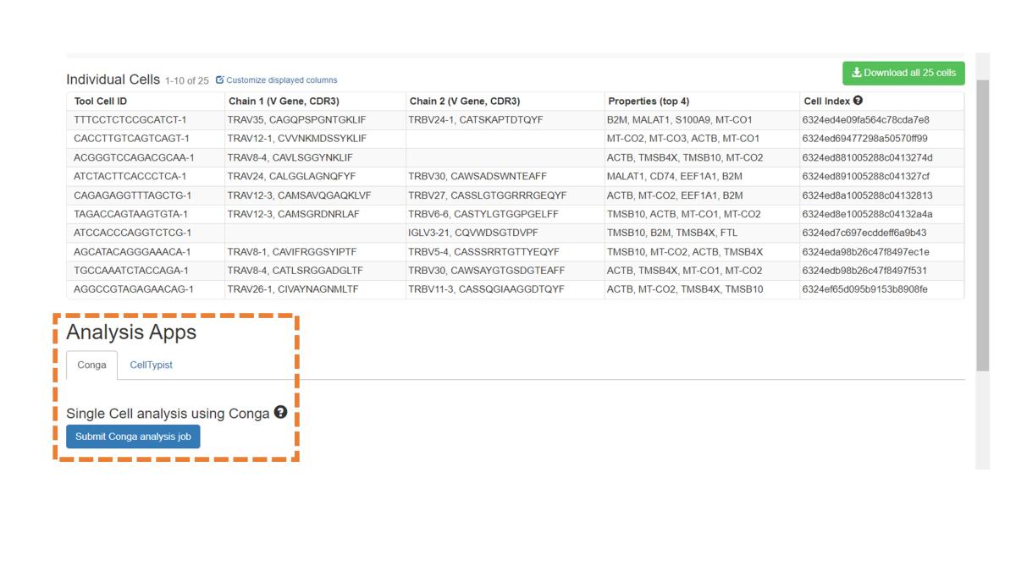
Task: Click properties TMSB10, B2M, TMSB4X, FTL
Action: (x=671, y=233)
